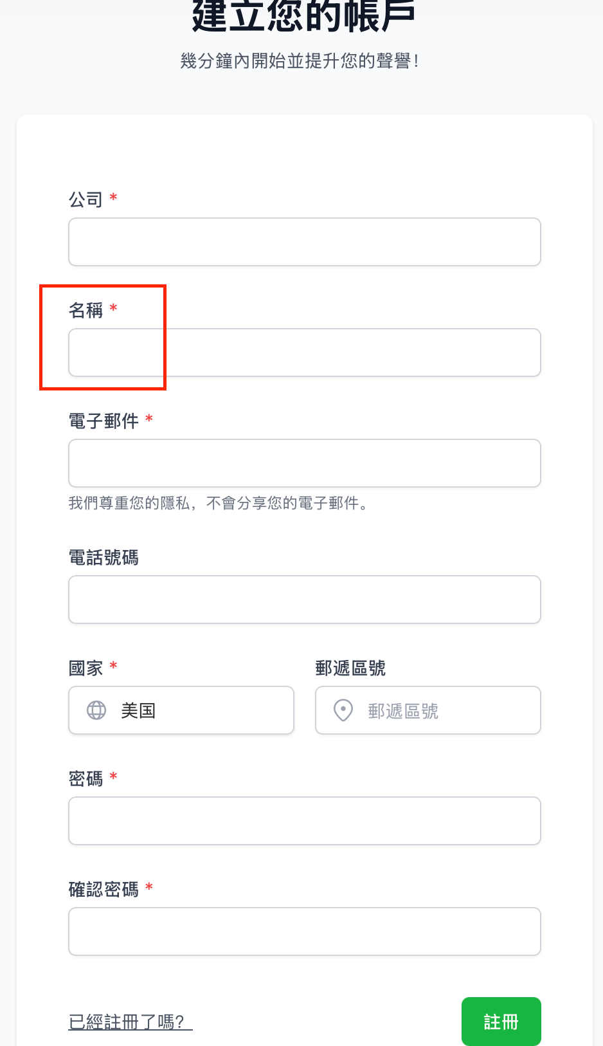Click the 郵遞區號 postal code input
Viewport: 603px width, 1046px height.
pyautogui.click(x=428, y=710)
